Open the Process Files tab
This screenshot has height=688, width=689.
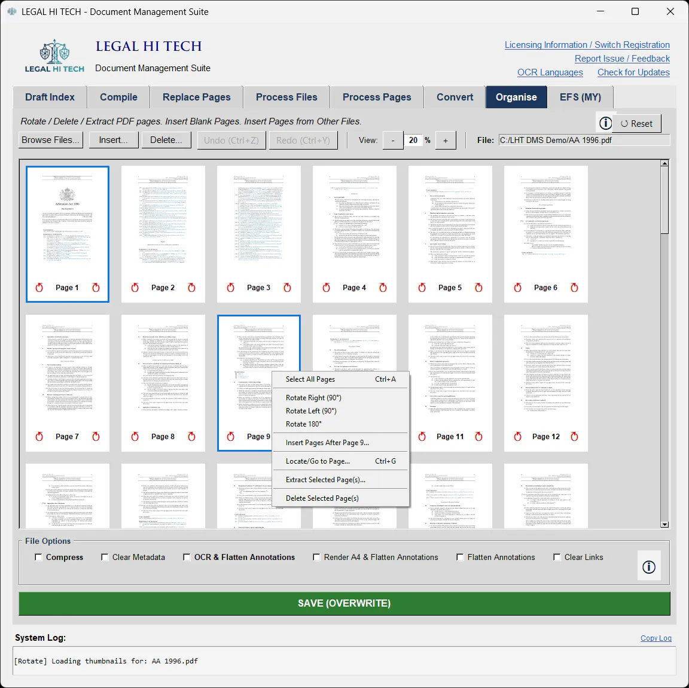pyautogui.click(x=286, y=97)
